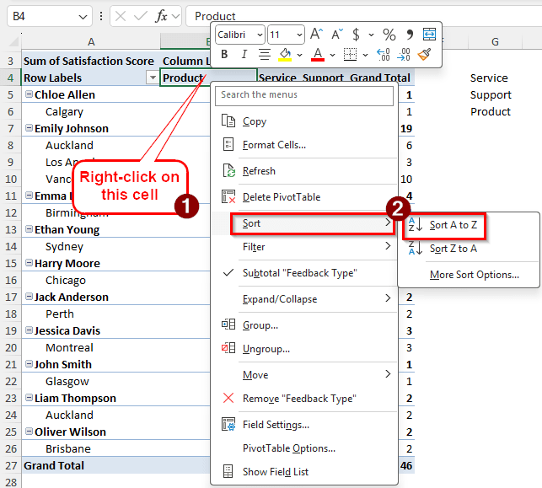Open the Row Labels filter dropdown
542x488 pixels.
tap(152, 78)
